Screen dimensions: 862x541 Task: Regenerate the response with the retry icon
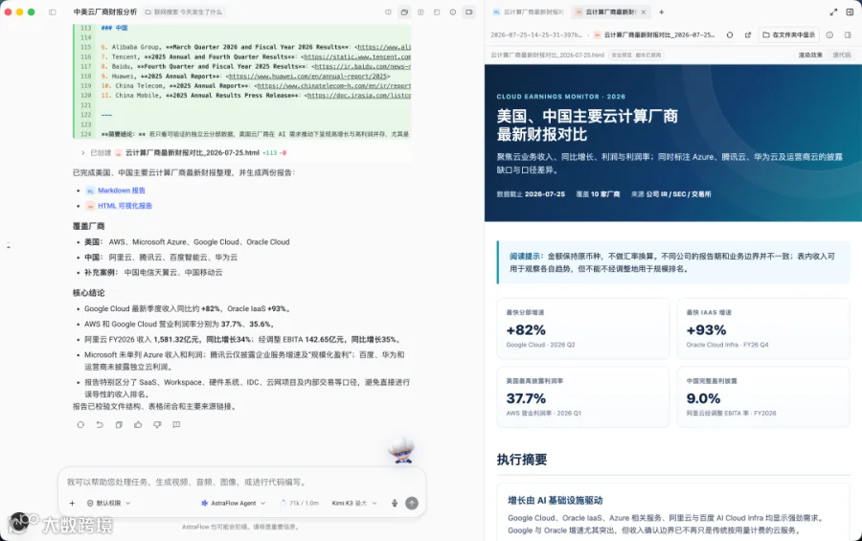tap(80, 424)
